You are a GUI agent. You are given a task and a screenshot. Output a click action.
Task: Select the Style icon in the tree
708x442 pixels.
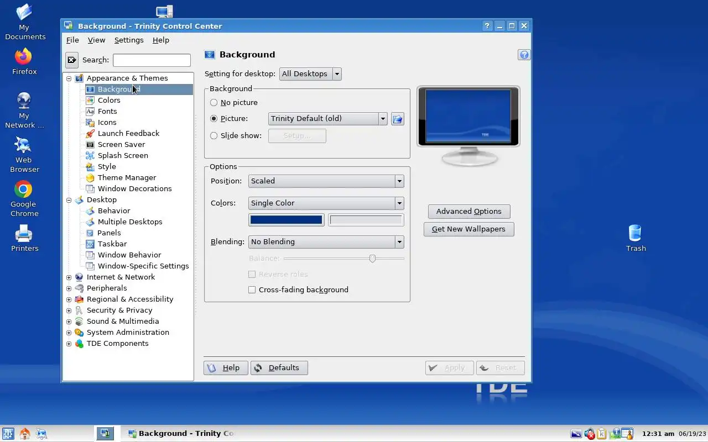click(90, 166)
